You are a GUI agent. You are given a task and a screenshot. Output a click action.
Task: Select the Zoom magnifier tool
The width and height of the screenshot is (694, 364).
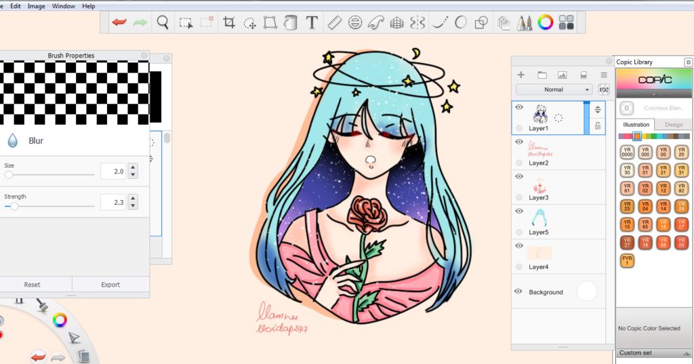coord(163,22)
